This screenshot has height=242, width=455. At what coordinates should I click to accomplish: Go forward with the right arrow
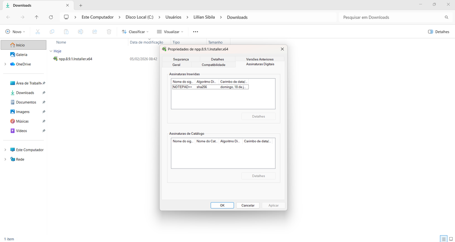coord(22,17)
